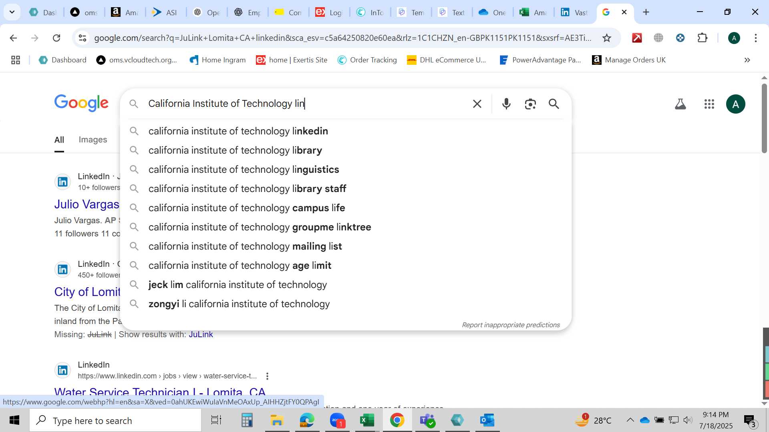This screenshot has width=769, height=432.
Task: Open the red arrow extension
Action: (x=637, y=38)
